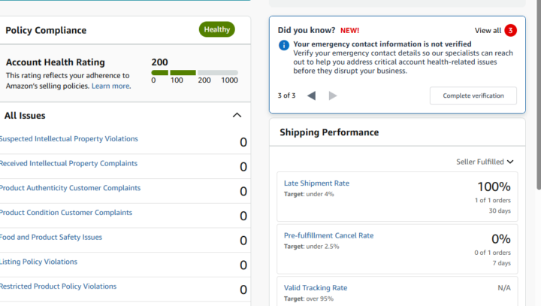Go to previous tip with left arrow

(x=311, y=95)
